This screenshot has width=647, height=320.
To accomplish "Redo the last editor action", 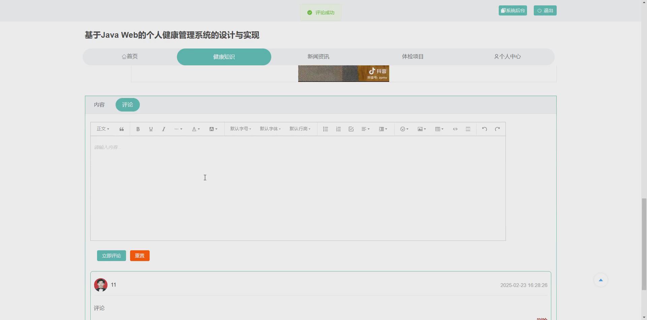I will [x=497, y=129].
